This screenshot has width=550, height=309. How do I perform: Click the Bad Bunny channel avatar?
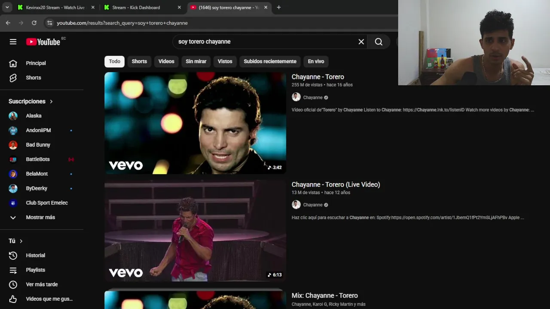[13, 145]
